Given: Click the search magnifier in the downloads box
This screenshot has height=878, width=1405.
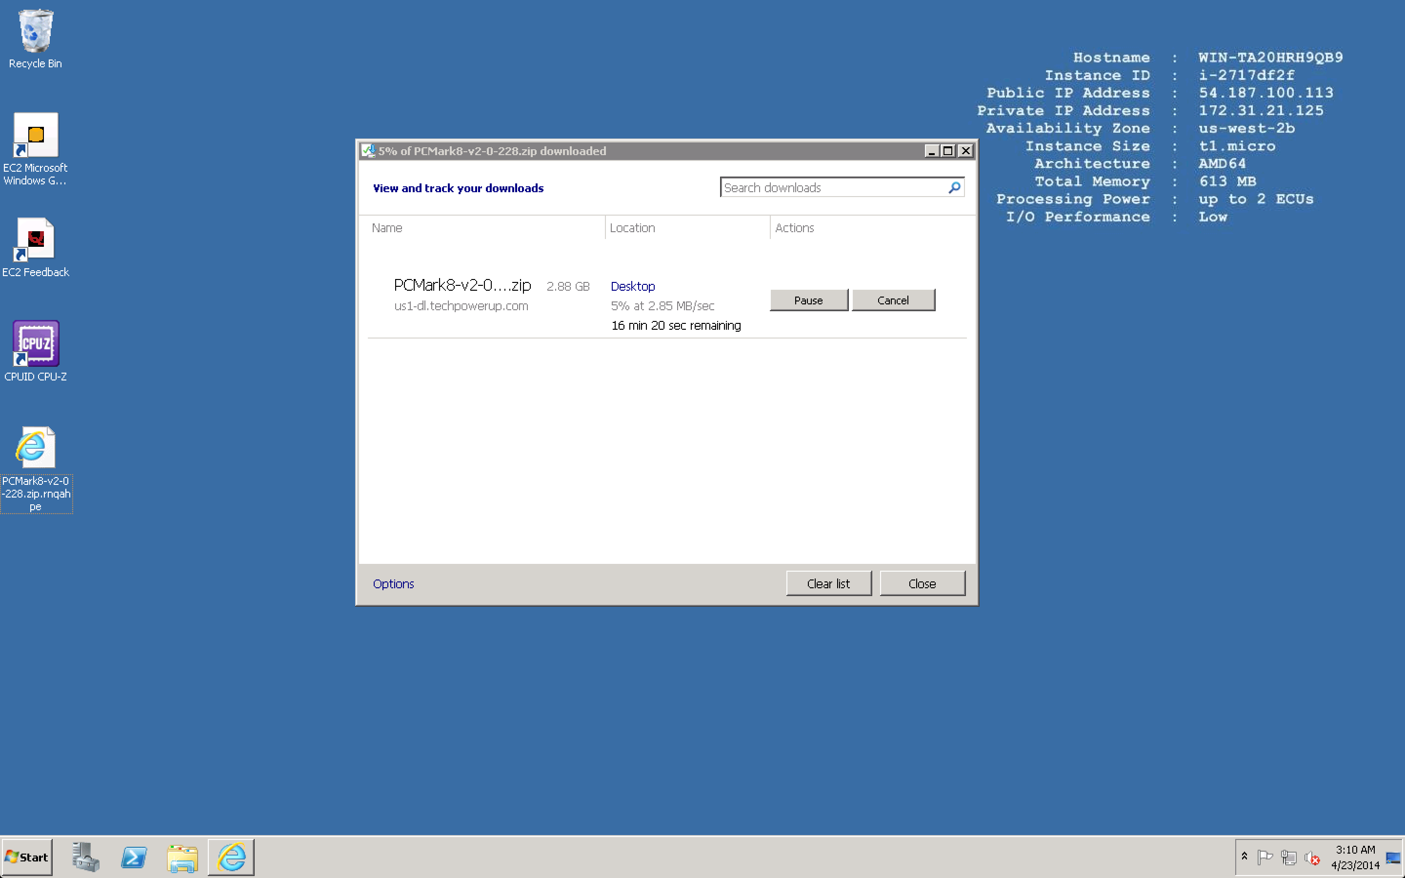Looking at the screenshot, I should click(954, 187).
